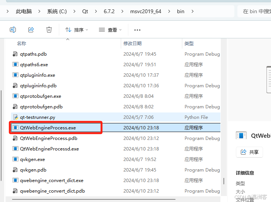Click the vertical scrollbar thumb of file list
Image resolution: width=271 pixels, height=202 pixels.
(224, 181)
